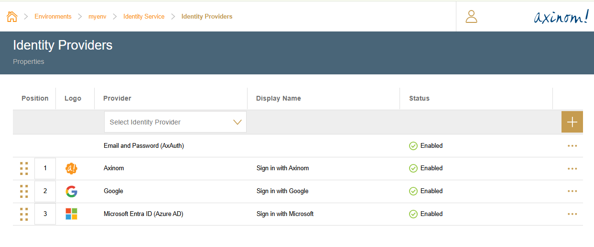Click the Properties link under the title
The height and width of the screenshot is (247, 594).
(x=29, y=62)
